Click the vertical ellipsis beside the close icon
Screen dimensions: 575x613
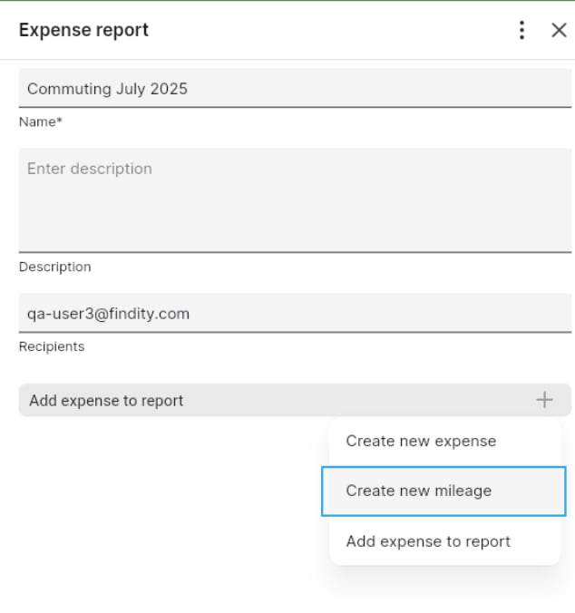pyautogui.click(x=521, y=30)
